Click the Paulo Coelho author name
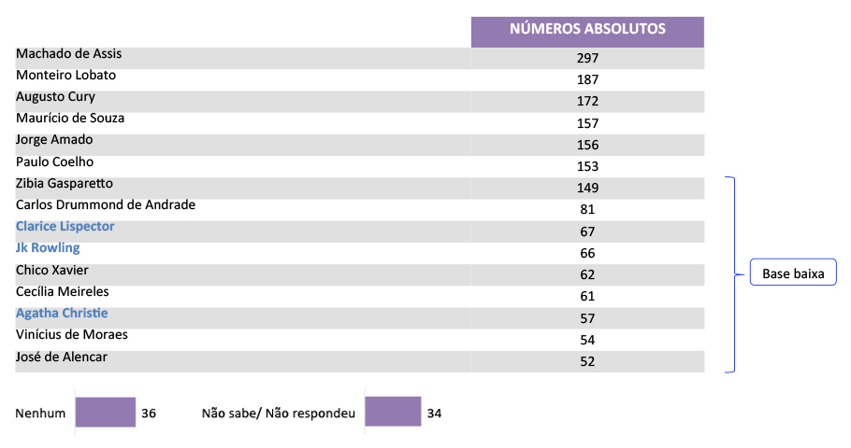Viewport: 851px width, 448px height. [x=55, y=162]
